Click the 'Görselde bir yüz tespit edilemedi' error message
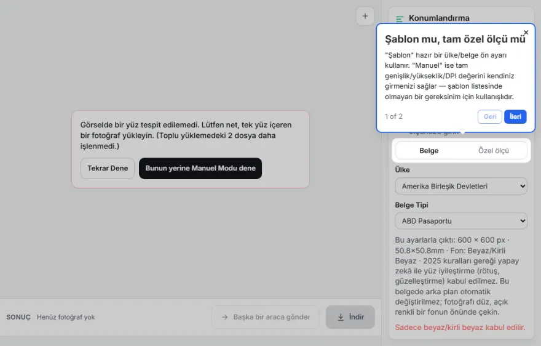Screen dimensions: 541x346 coord(186,135)
